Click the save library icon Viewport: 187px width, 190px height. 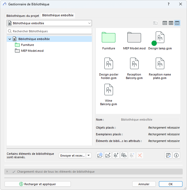168,155
